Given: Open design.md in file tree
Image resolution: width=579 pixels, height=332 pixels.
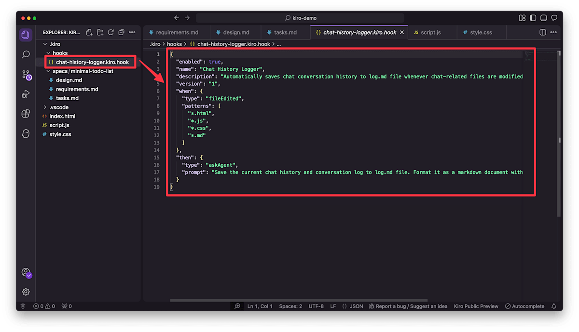Looking at the screenshot, I should [x=69, y=80].
